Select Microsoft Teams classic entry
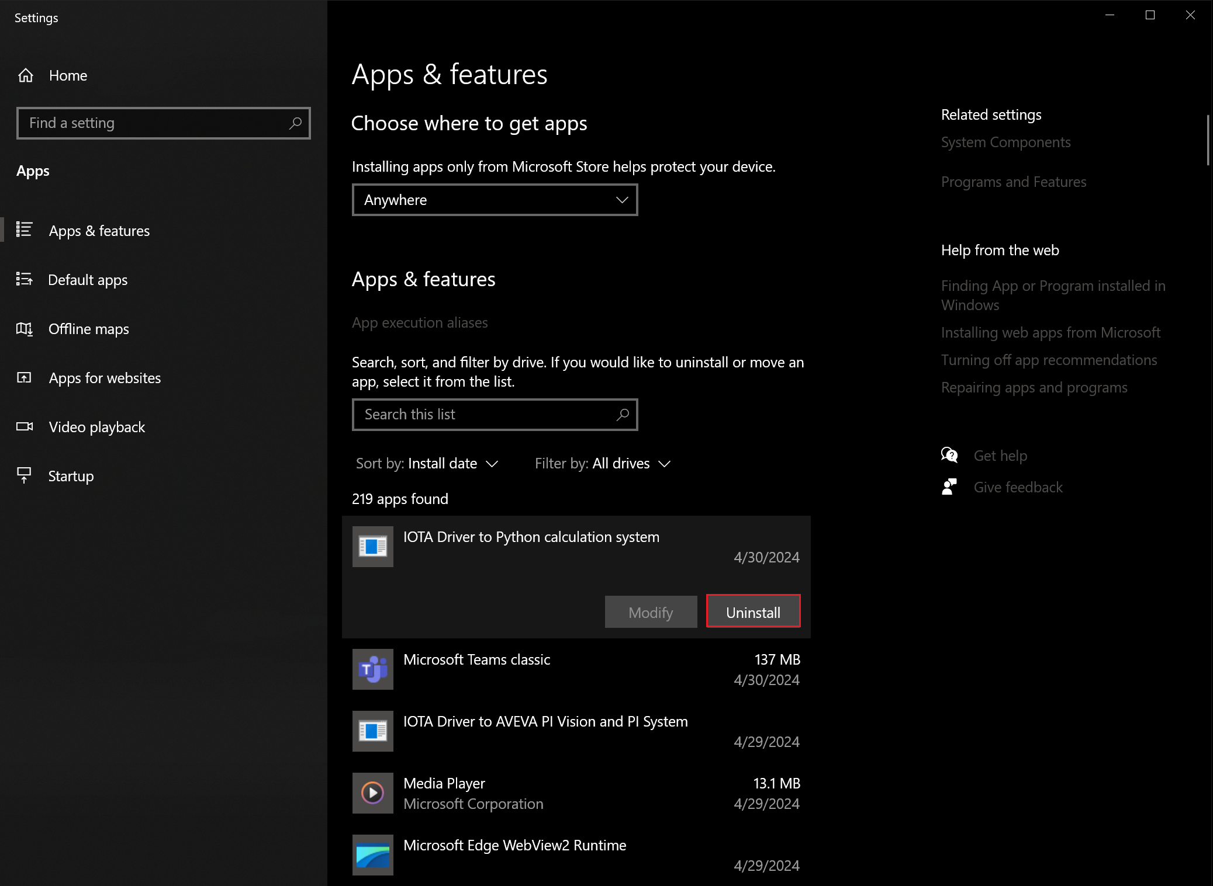Screen dimensions: 1213x886 576,669
